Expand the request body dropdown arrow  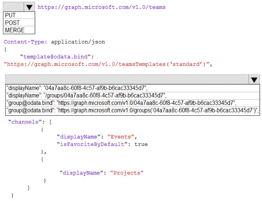[x=254, y=80]
